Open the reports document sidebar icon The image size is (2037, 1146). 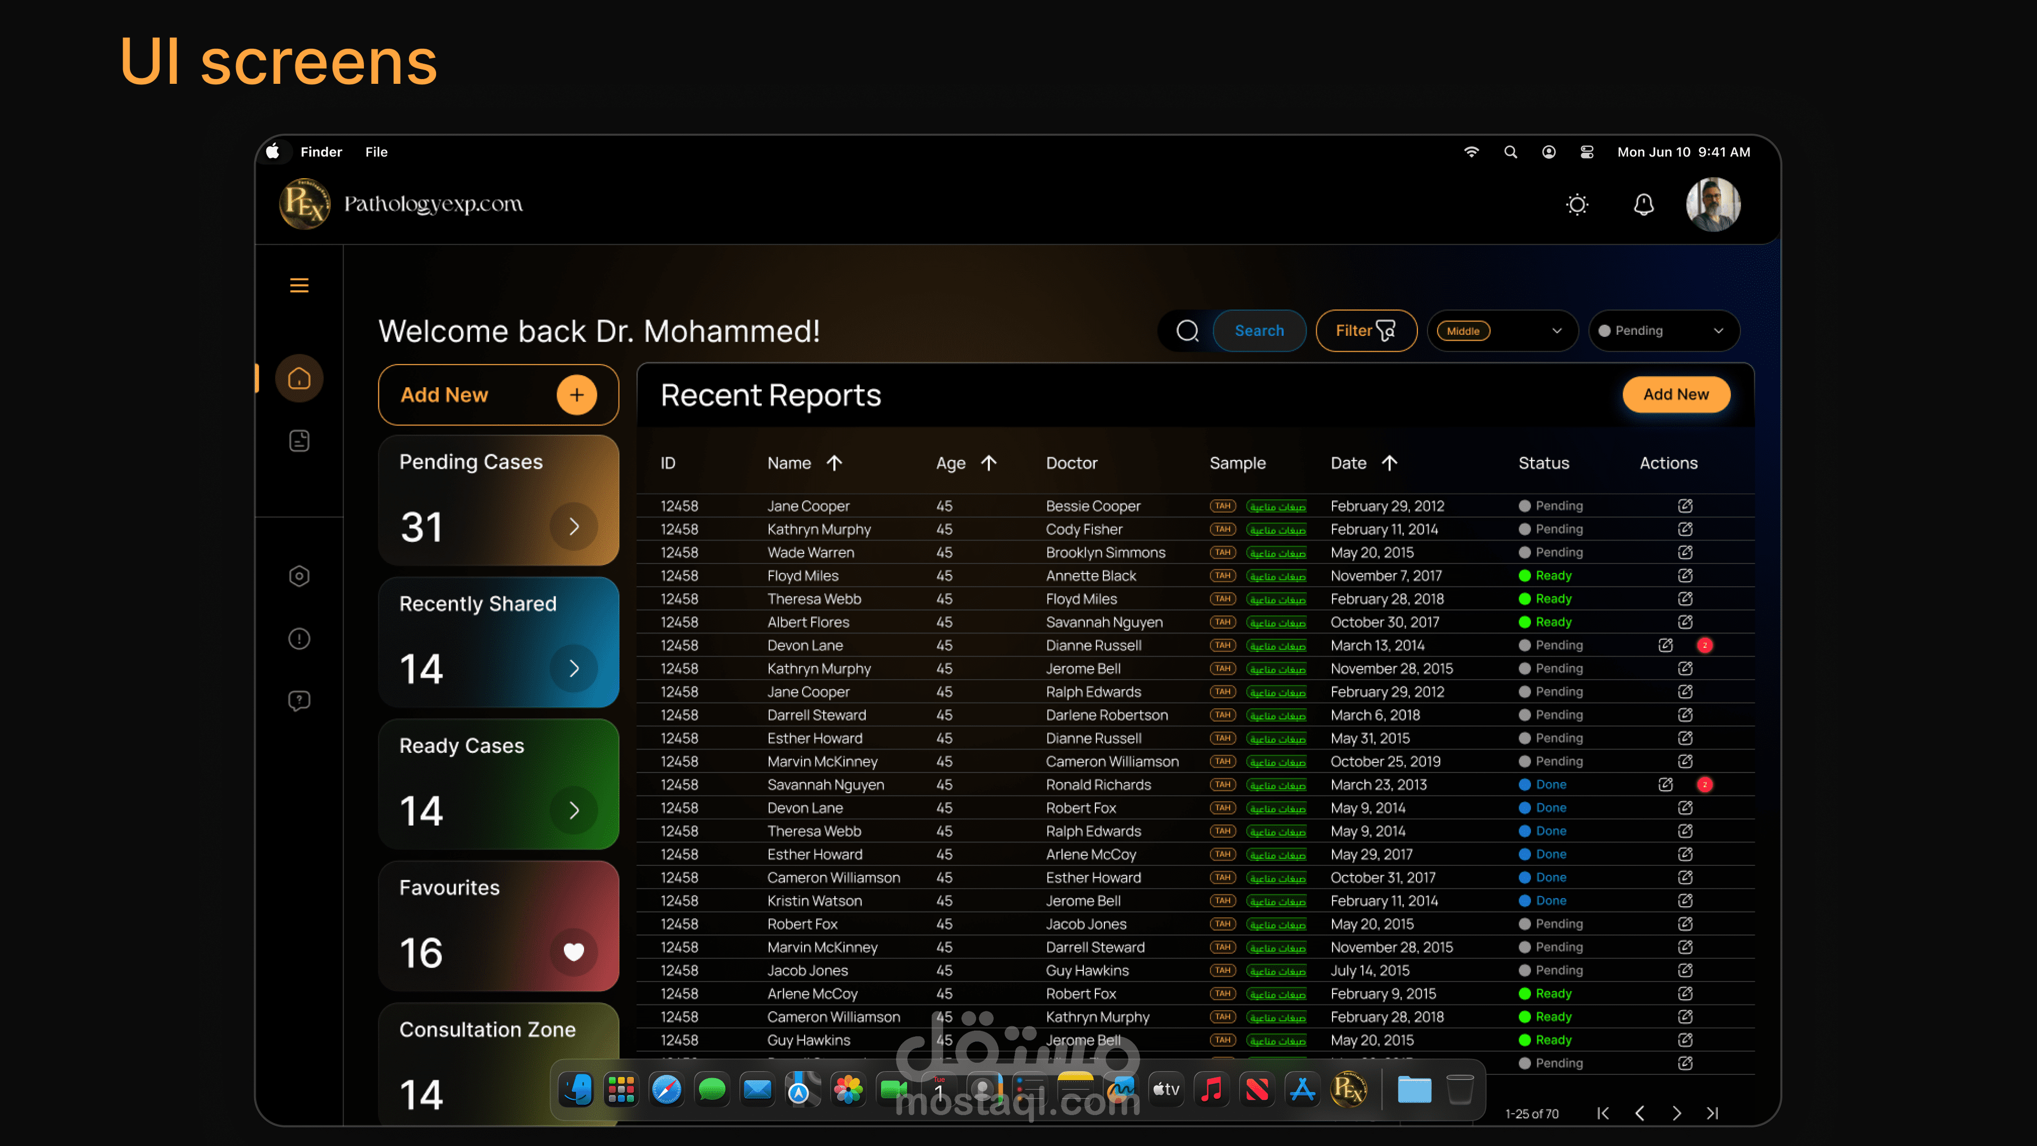299,440
